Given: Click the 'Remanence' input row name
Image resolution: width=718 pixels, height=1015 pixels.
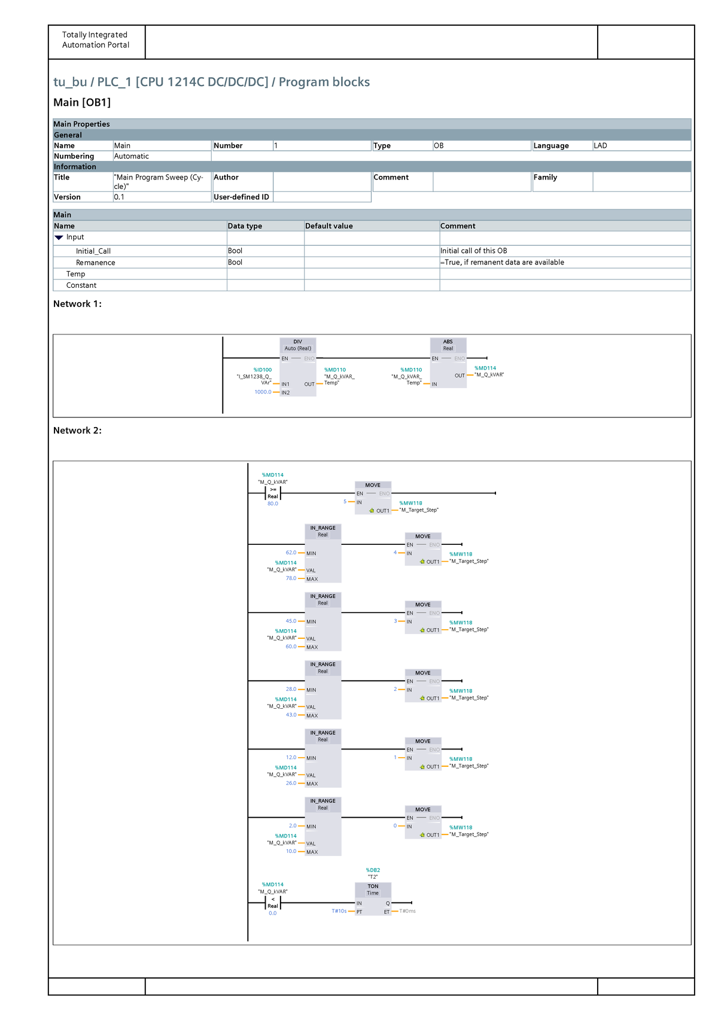Looking at the screenshot, I should point(96,263).
